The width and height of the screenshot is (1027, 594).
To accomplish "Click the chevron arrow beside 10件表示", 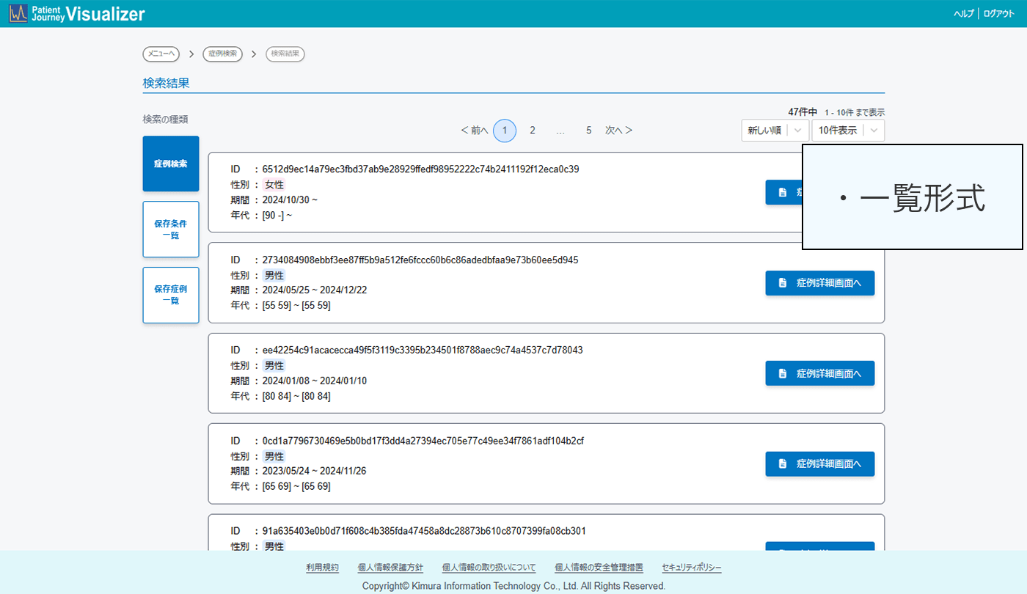I will click(x=873, y=131).
